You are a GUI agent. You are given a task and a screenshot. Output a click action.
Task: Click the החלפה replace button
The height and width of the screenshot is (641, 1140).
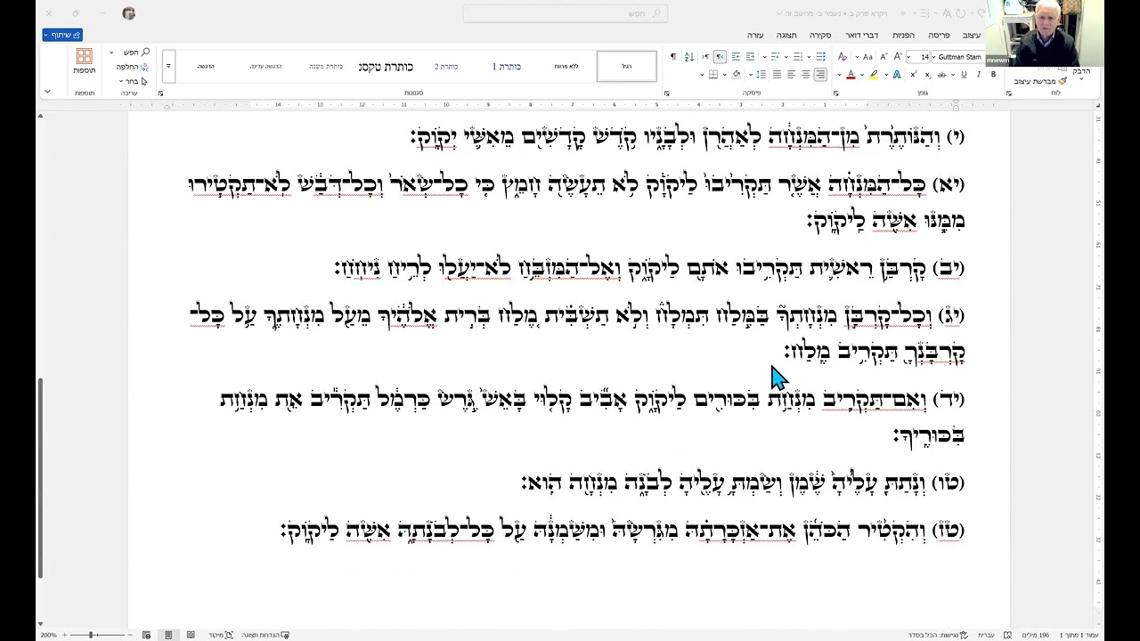132,67
